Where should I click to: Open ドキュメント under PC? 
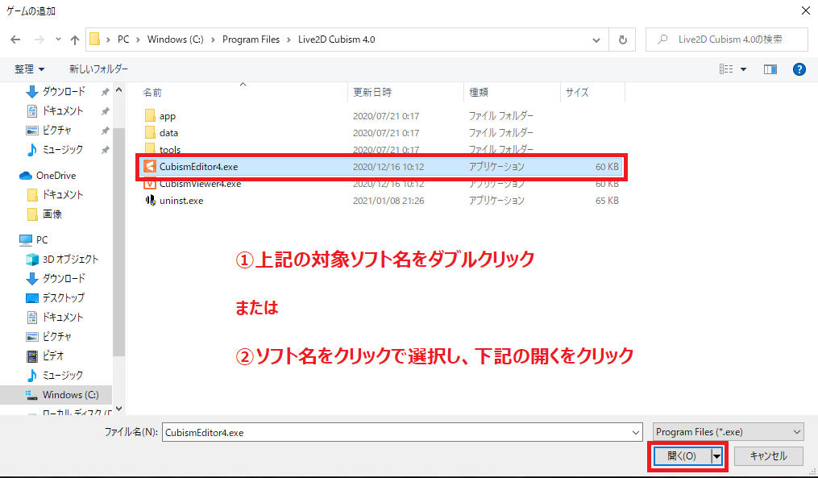click(x=63, y=317)
